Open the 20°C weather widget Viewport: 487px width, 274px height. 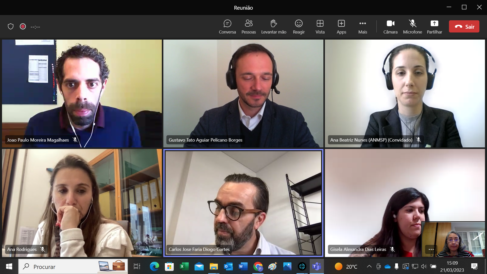pos(346,266)
